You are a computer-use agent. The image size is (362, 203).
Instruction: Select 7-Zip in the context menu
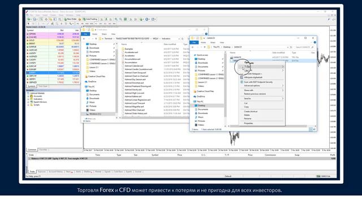click(261, 67)
